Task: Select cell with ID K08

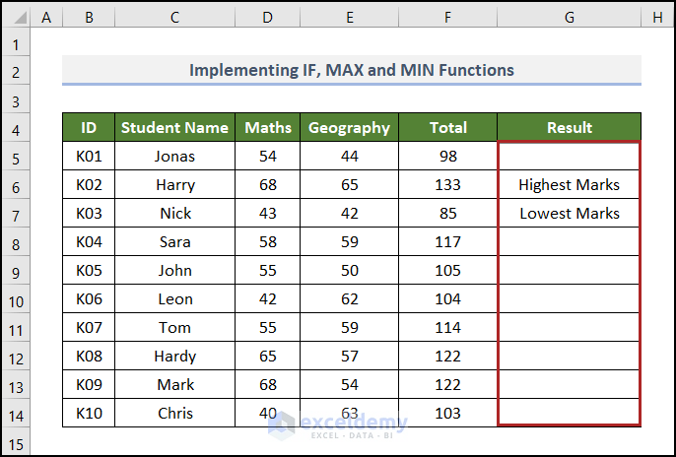Action: (89, 356)
